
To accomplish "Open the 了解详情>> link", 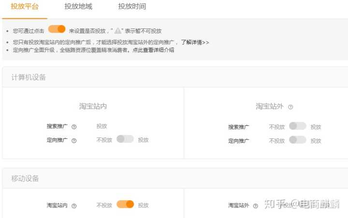I will coord(195,42).
